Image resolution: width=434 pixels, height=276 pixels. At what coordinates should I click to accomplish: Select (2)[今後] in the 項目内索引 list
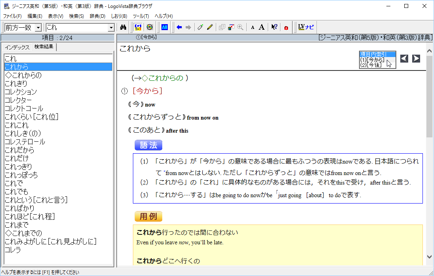[x=371, y=65]
